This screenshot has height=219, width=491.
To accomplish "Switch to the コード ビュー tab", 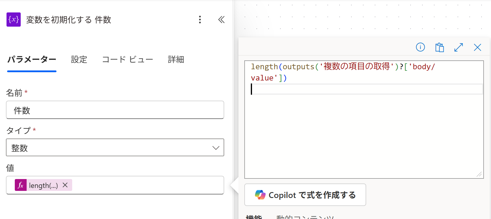I will [127, 59].
